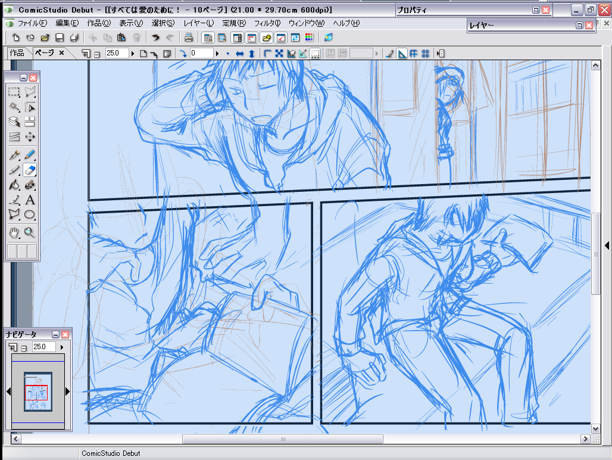Select the layer select tool
Viewport: 612px width, 460px height.
14,122
